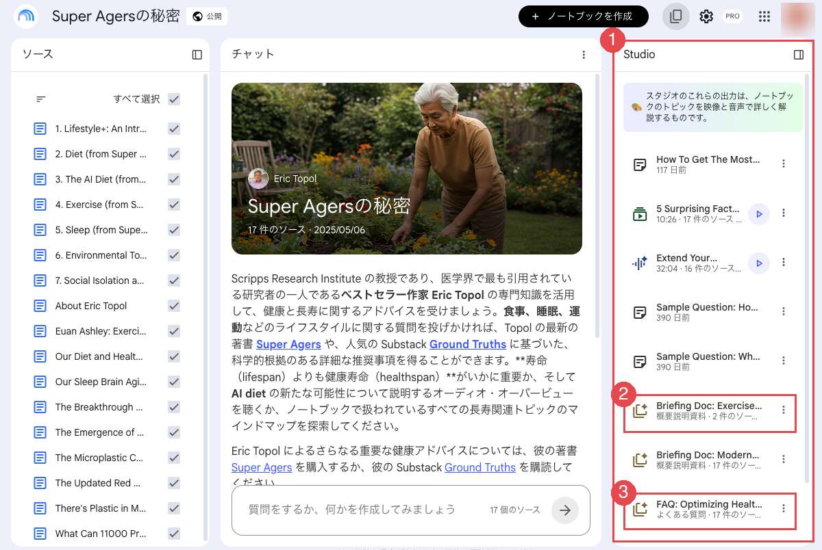Open document icon for What Can 11000 Pr...

[x=40, y=534]
